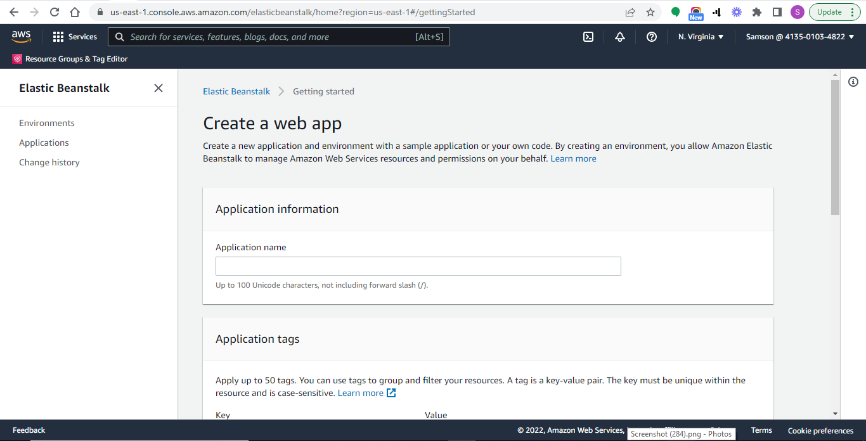Click the AWS logo to go home
This screenshot has width=866, height=441.
(x=21, y=37)
